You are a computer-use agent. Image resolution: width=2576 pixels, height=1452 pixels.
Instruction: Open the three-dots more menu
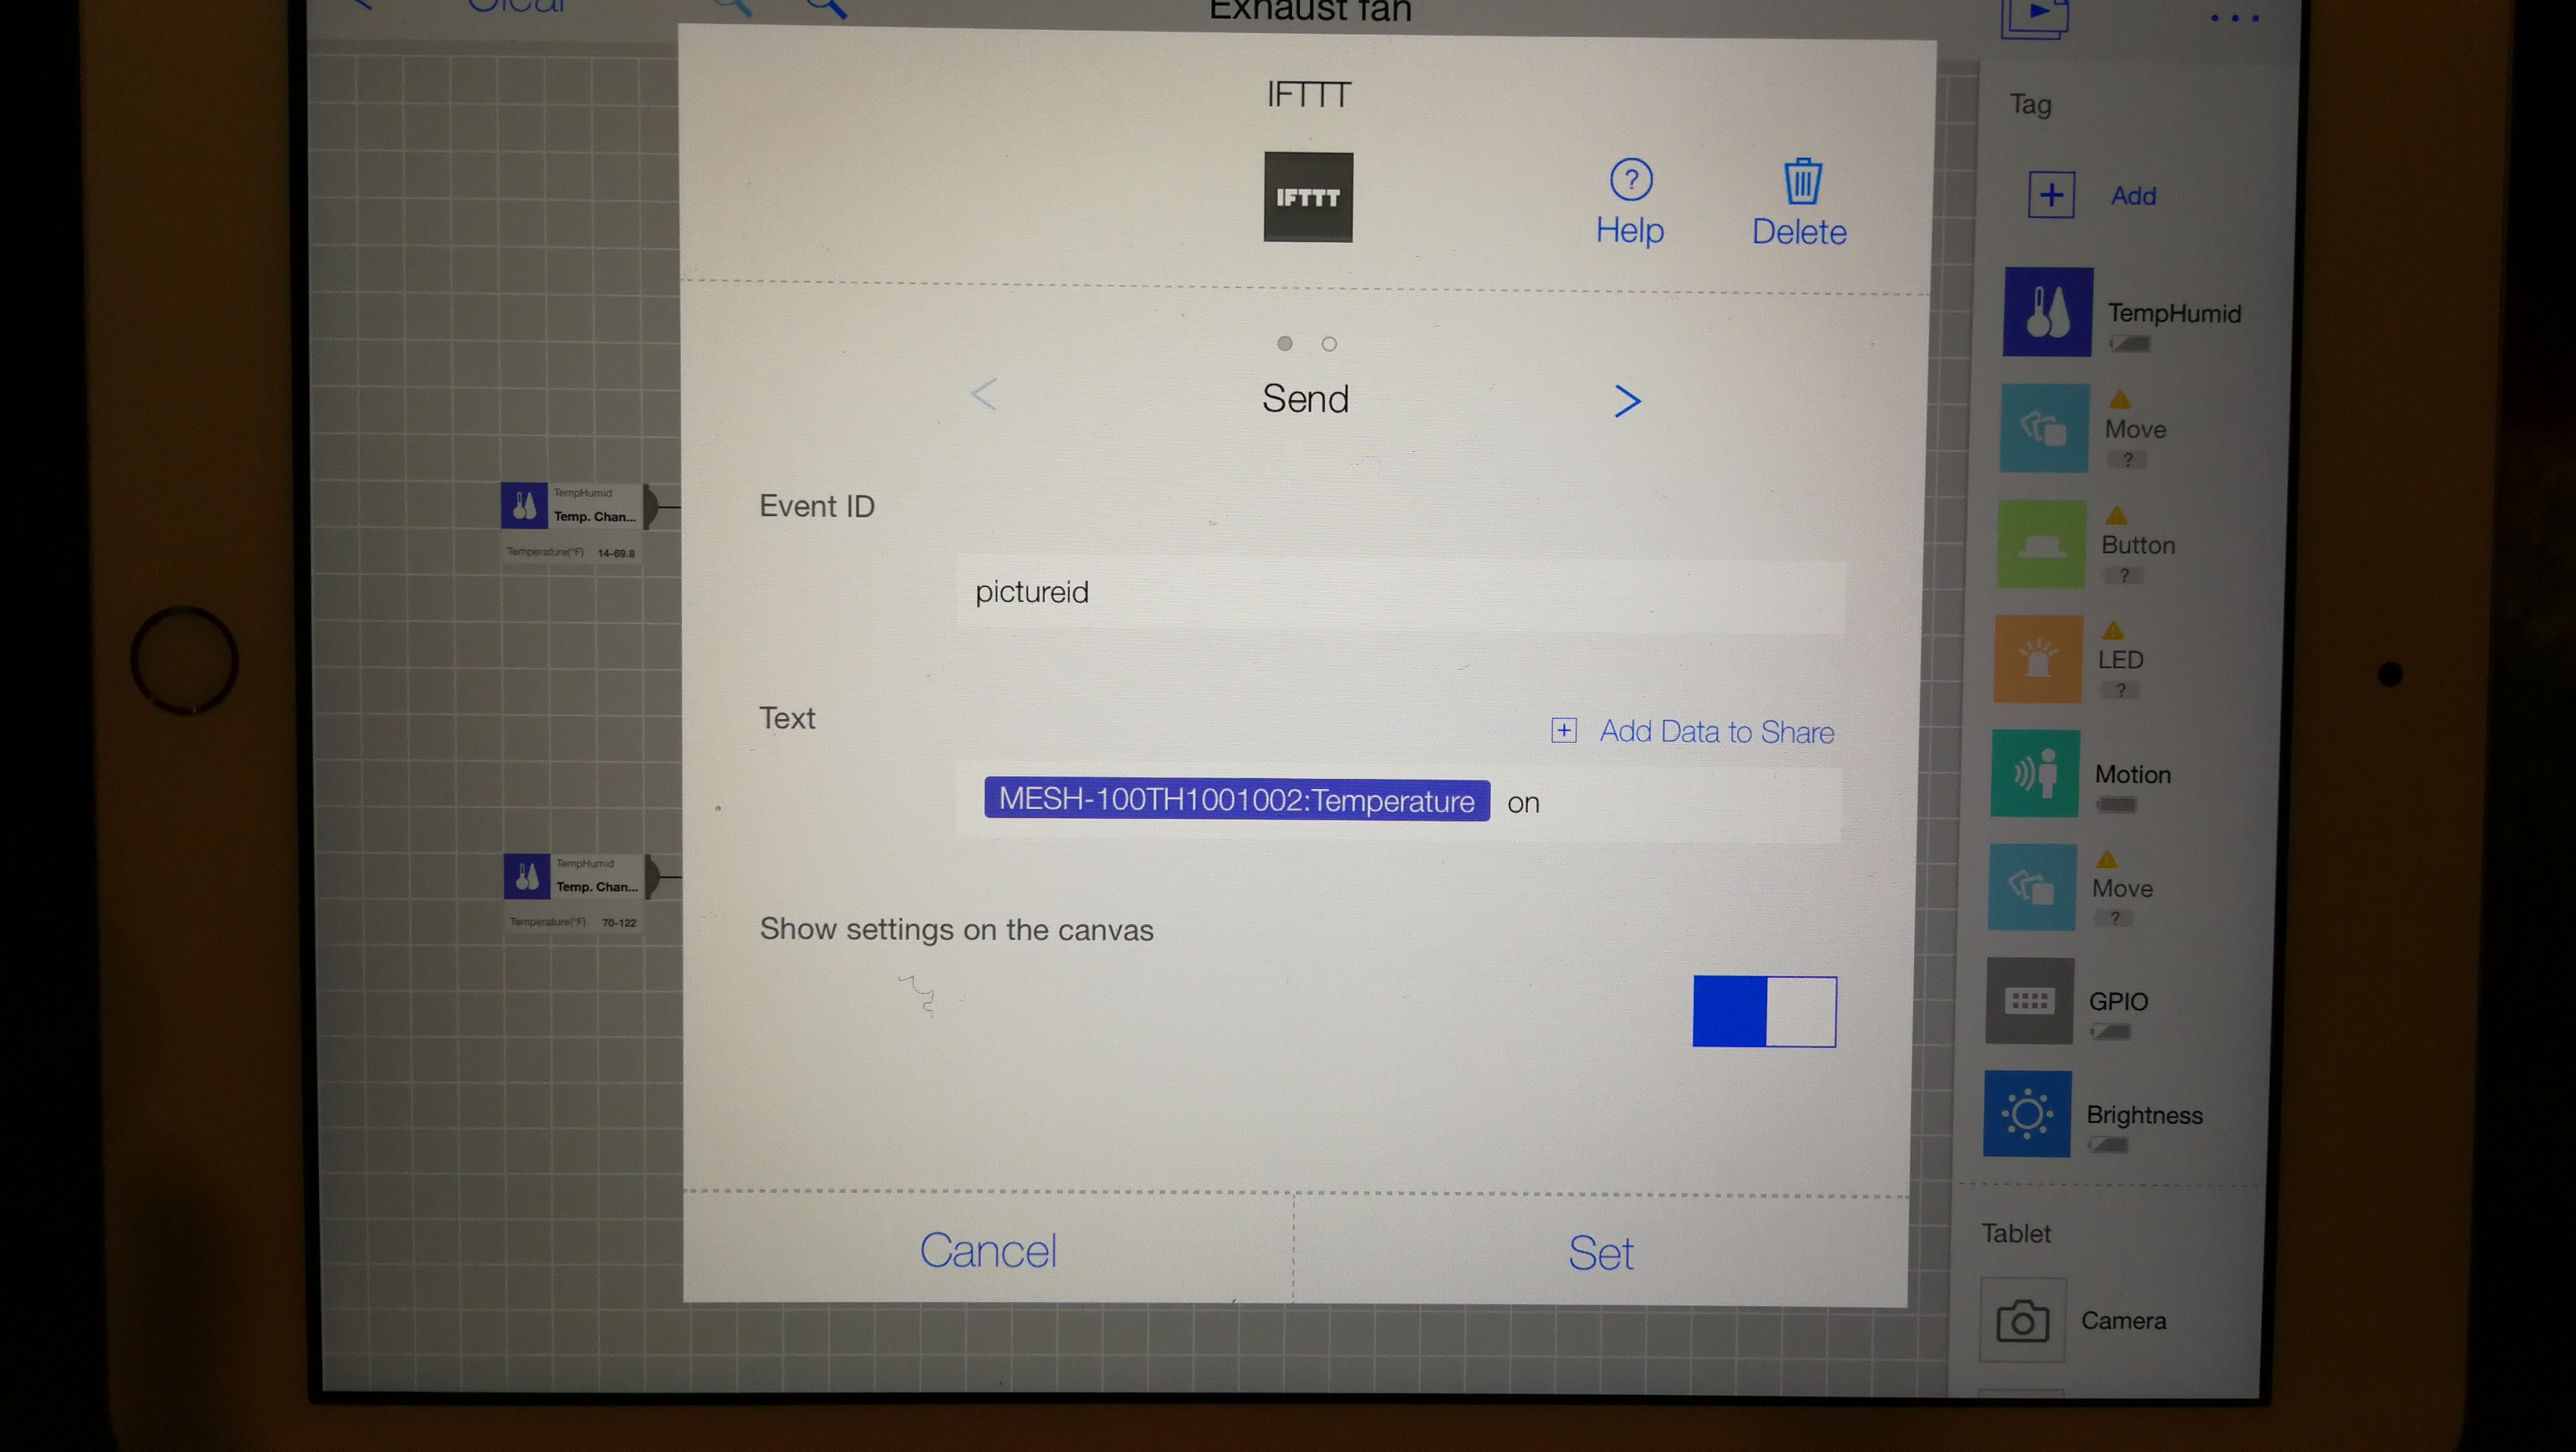click(x=2234, y=18)
